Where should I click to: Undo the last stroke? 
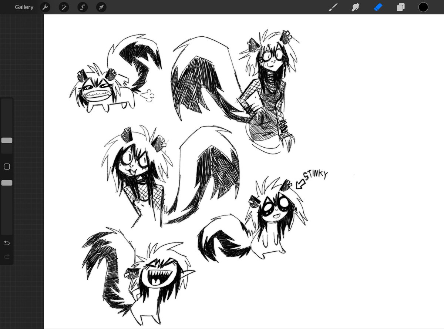7,243
